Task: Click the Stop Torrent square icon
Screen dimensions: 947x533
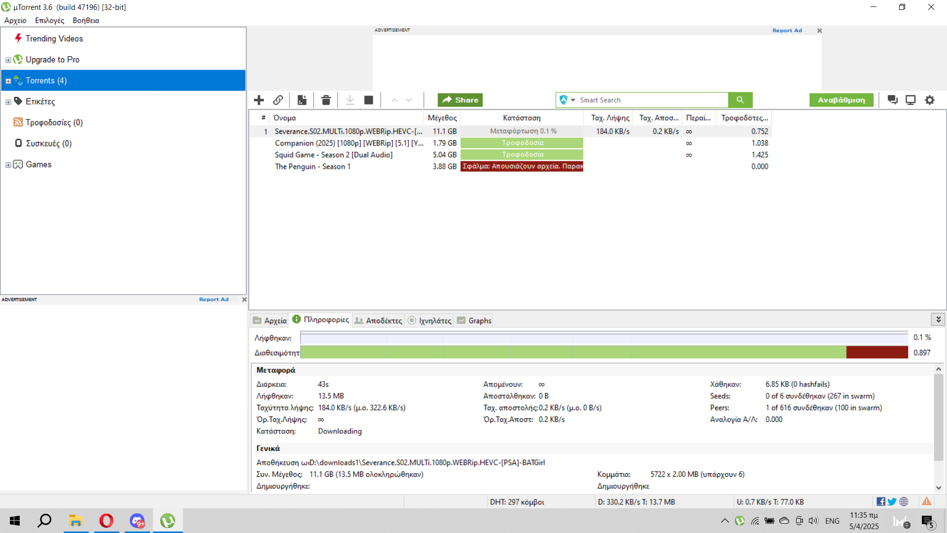Action: click(x=368, y=100)
